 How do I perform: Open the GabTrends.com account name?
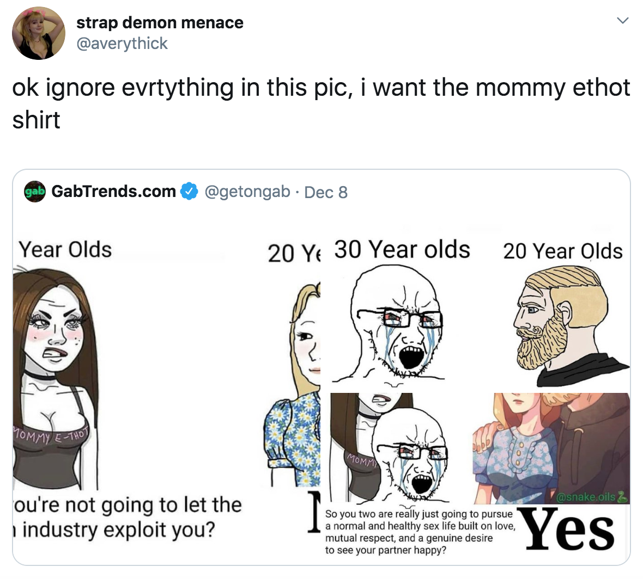tap(113, 191)
